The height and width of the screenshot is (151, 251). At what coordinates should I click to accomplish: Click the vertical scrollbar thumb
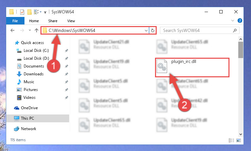point(241,50)
